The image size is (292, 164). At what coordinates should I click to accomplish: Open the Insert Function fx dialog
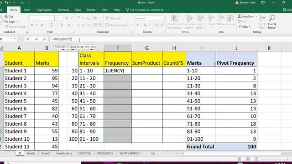click(44, 39)
